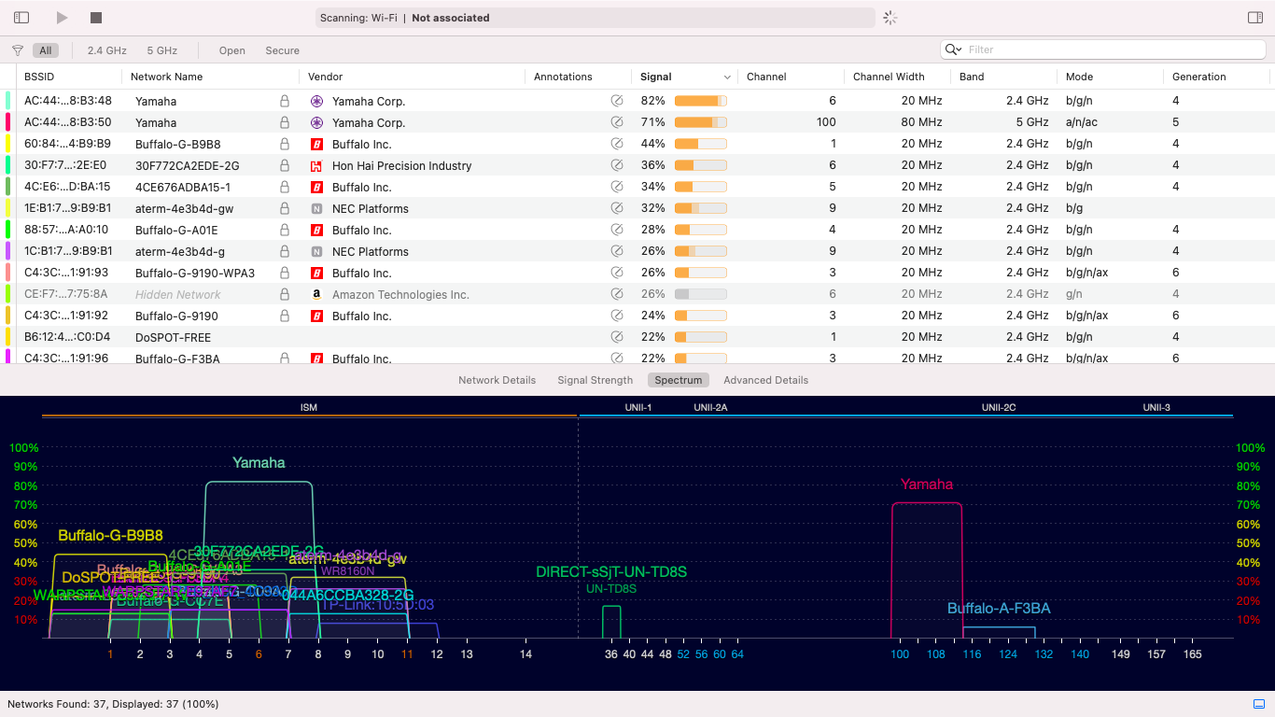The width and height of the screenshot is (1275, 717).
Task: Click lock icon for aterm-4e3b4d-gw row
Action: pos(285,208)
